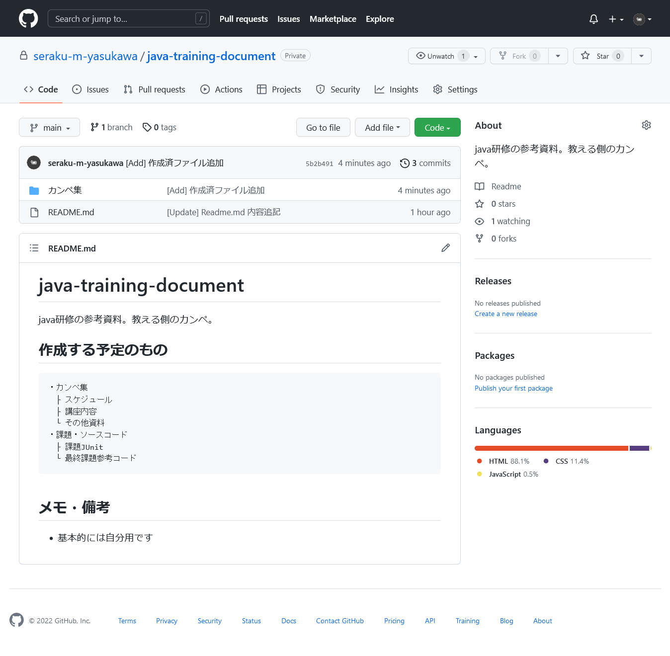Click the watchers count badge
670x656 pixels.
[463, 56]
